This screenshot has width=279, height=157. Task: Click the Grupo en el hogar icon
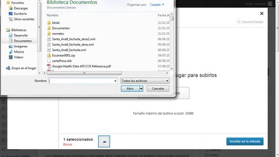8,68
